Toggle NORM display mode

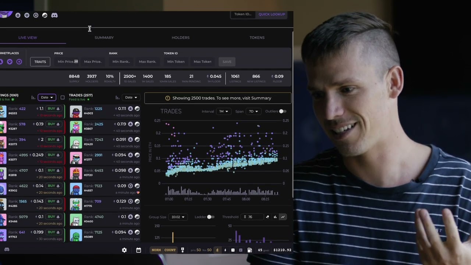tap(156, 250)
